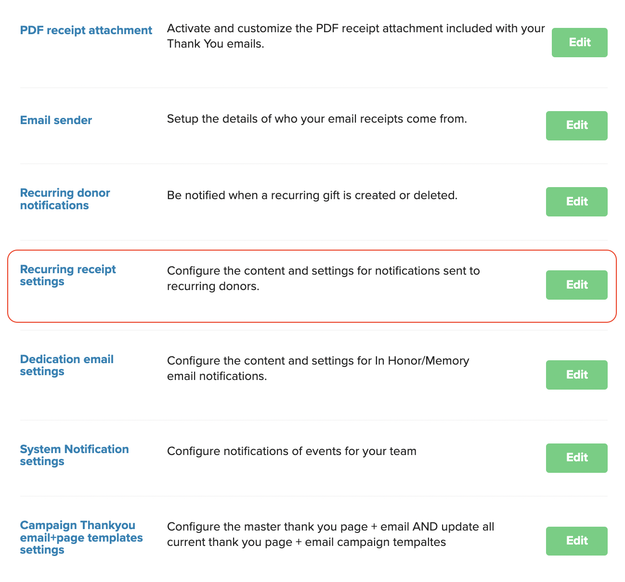Open Recurring donor notifications settings
The image size is (625, 582).
click(65, 199)
